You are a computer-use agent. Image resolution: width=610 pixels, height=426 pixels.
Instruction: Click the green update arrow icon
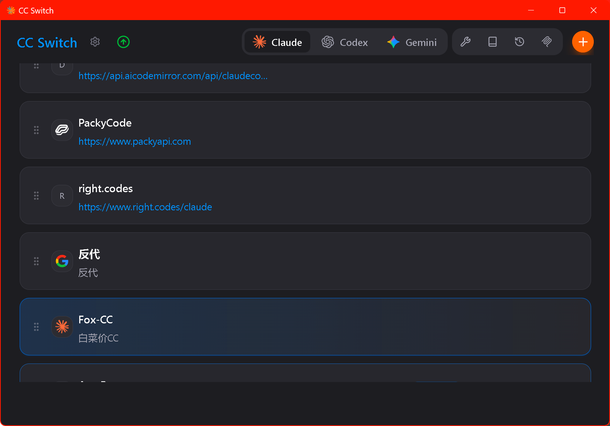(123, 42)
